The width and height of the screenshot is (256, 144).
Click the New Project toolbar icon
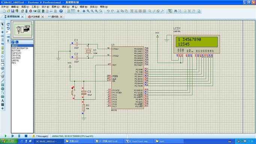(4, 11)
